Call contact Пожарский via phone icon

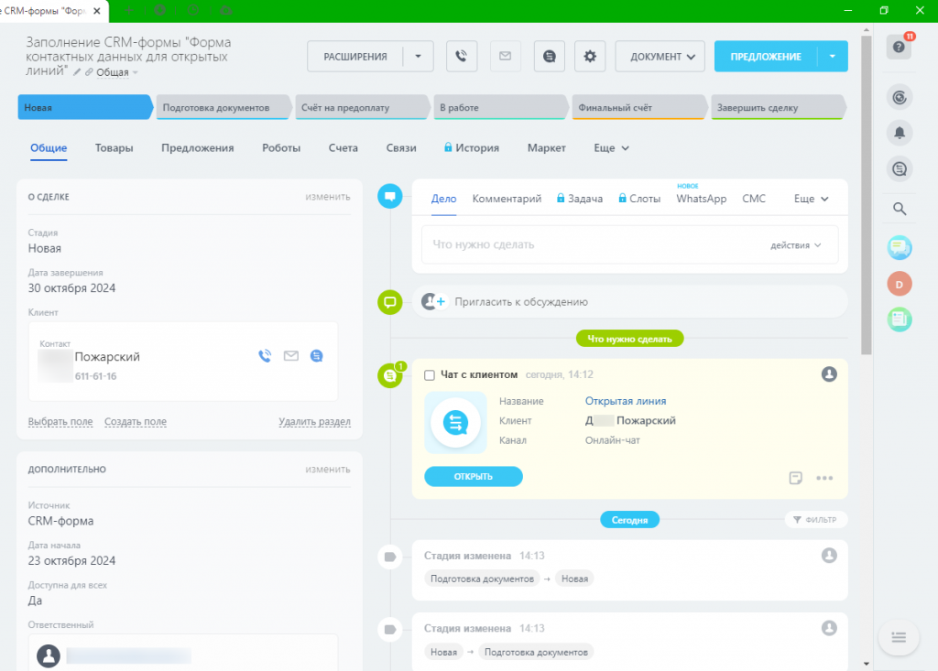[x=265, y=356]
